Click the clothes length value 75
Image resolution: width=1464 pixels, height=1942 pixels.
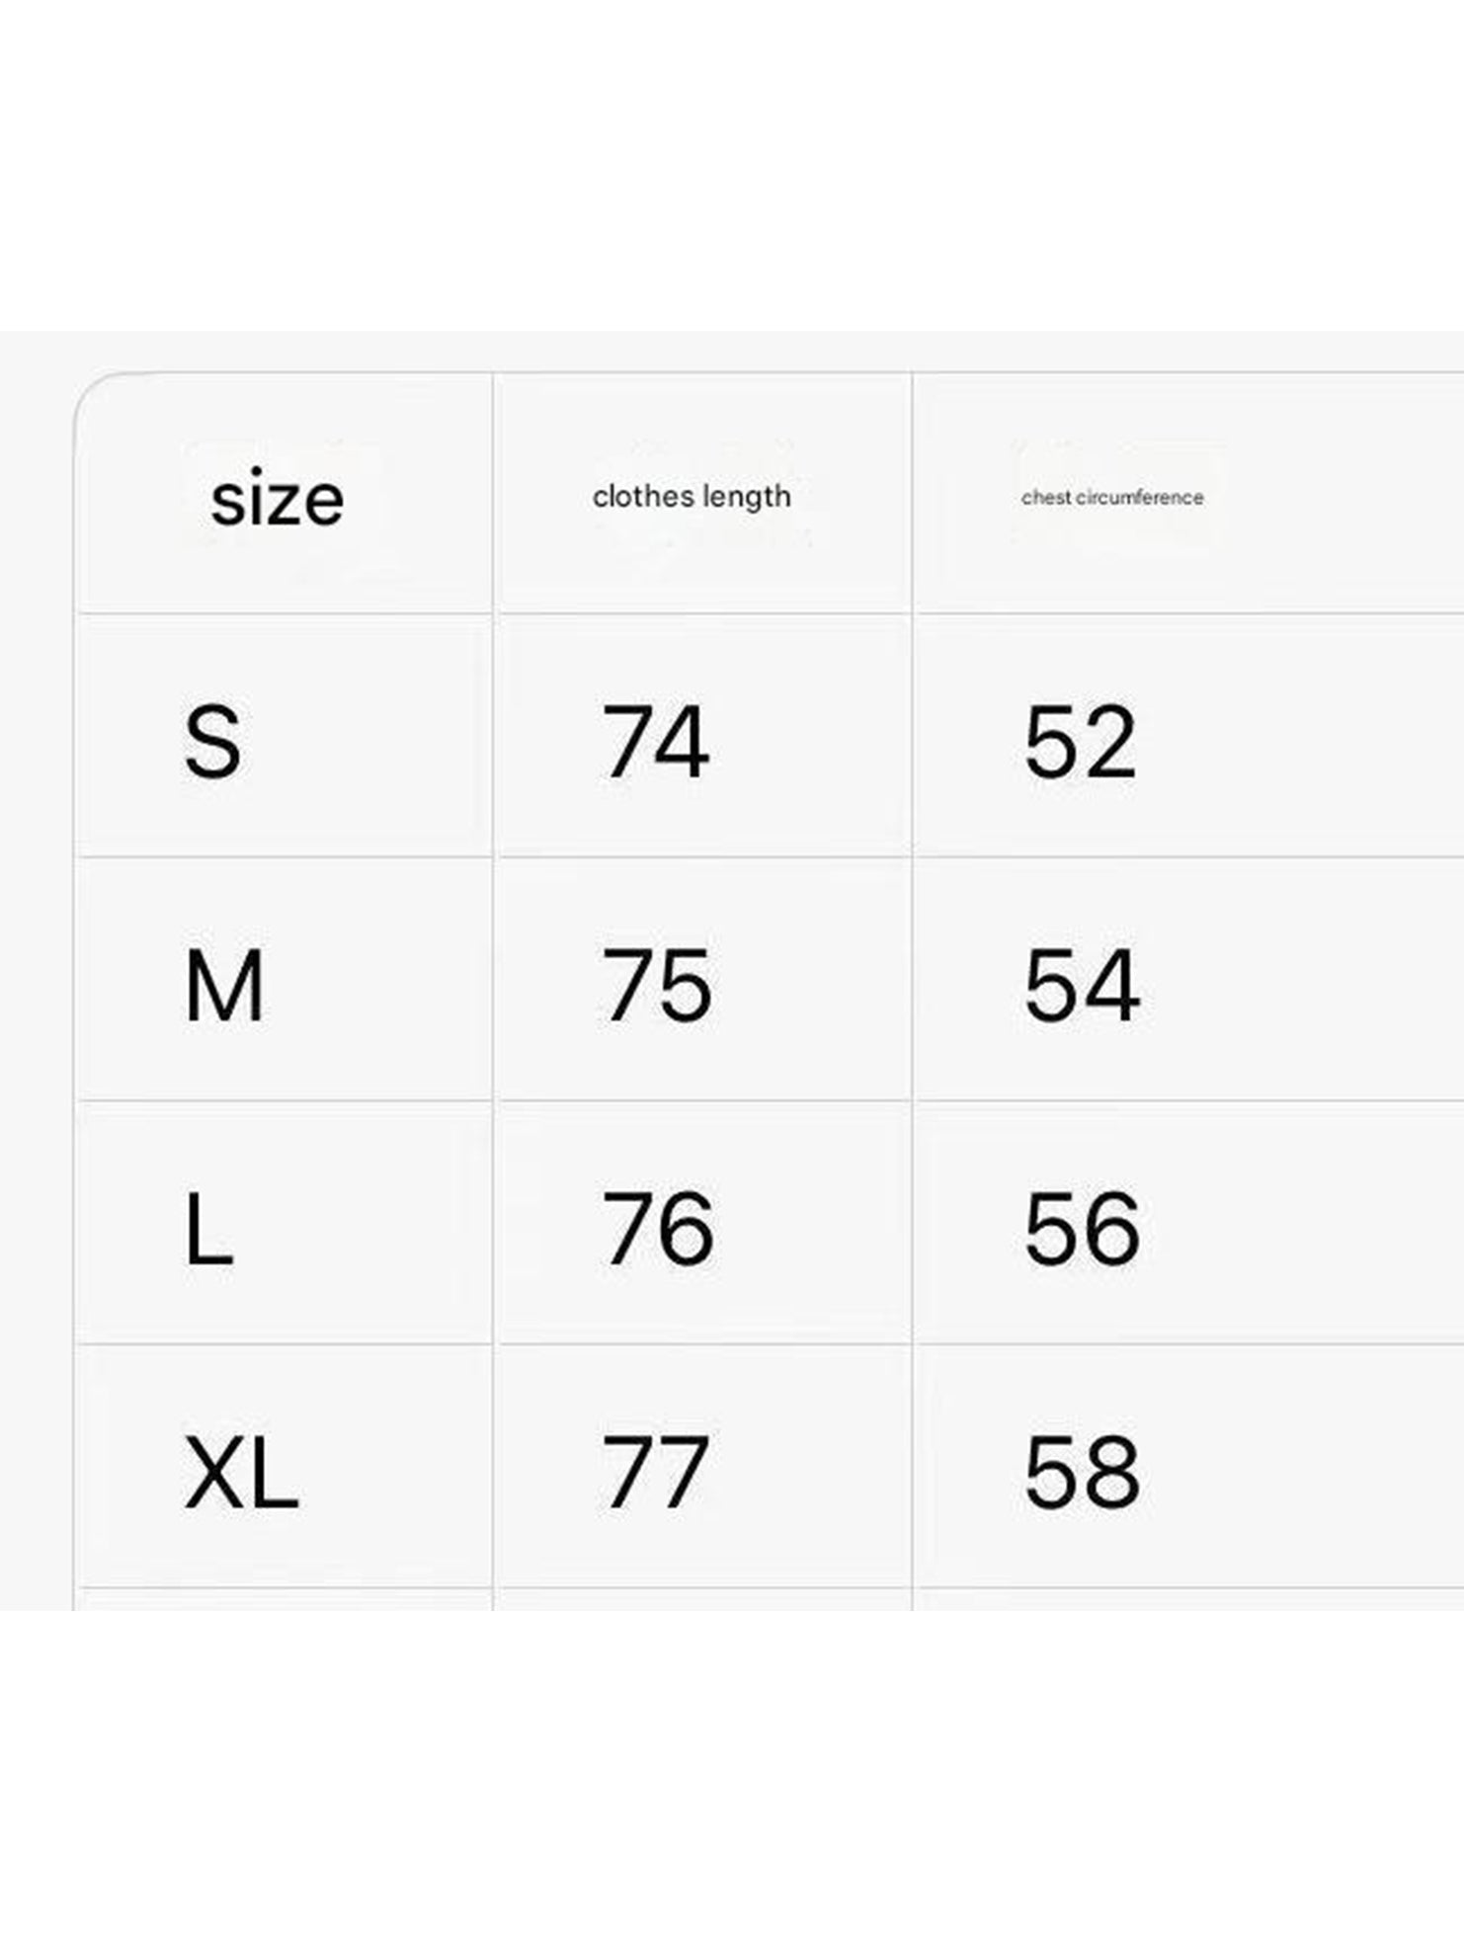[x=657, y=985]
